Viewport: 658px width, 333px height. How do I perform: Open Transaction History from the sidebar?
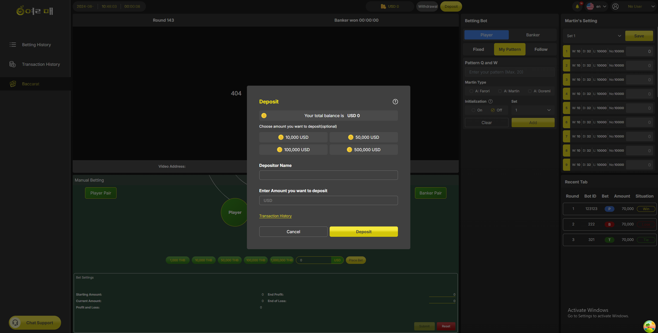pyautogui.click(x=41, y=64)
